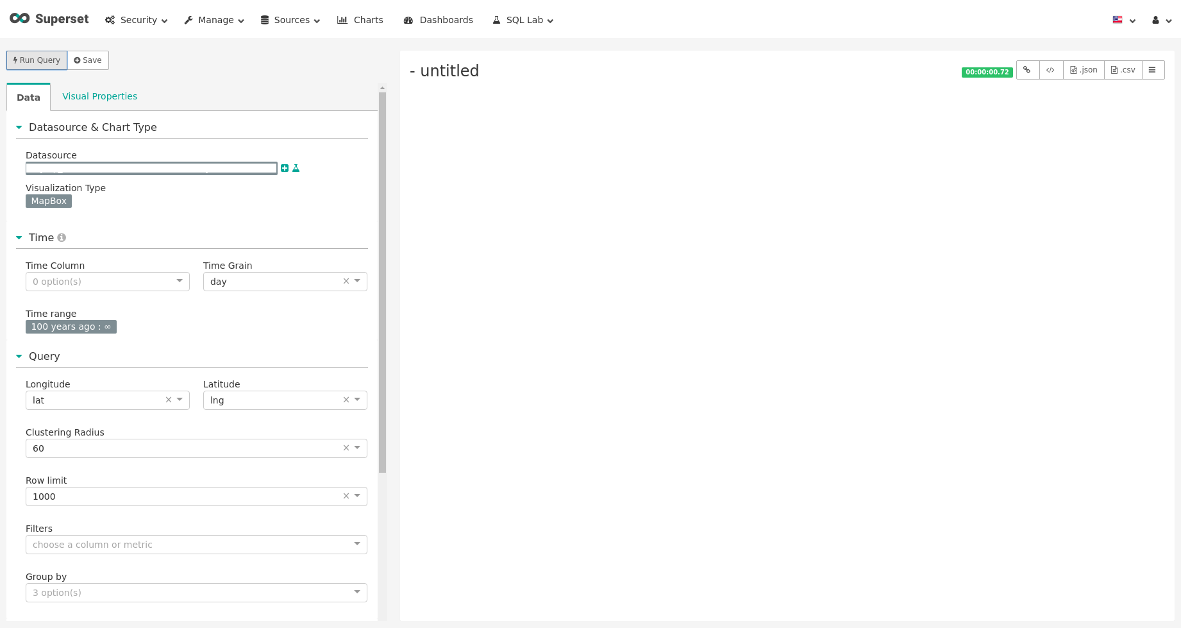Screen dimensions: 1181x628
Task: Remove 'lat' from the Longitude field
Action: [x=168, y=399]
